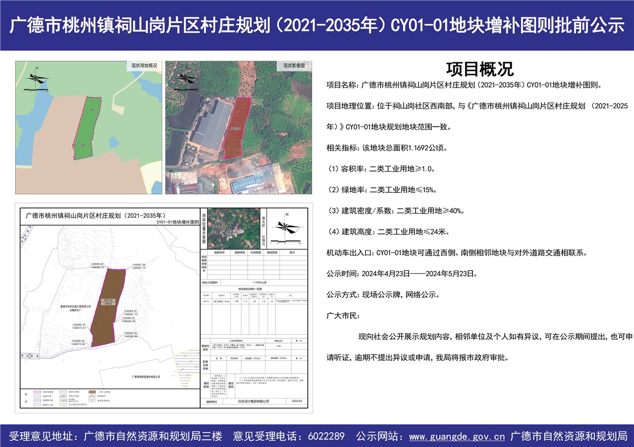Click the 建筑高度 ≤24米 indicator line
Viewport: 634px width, 447px height.
click(x=389, y=231)
